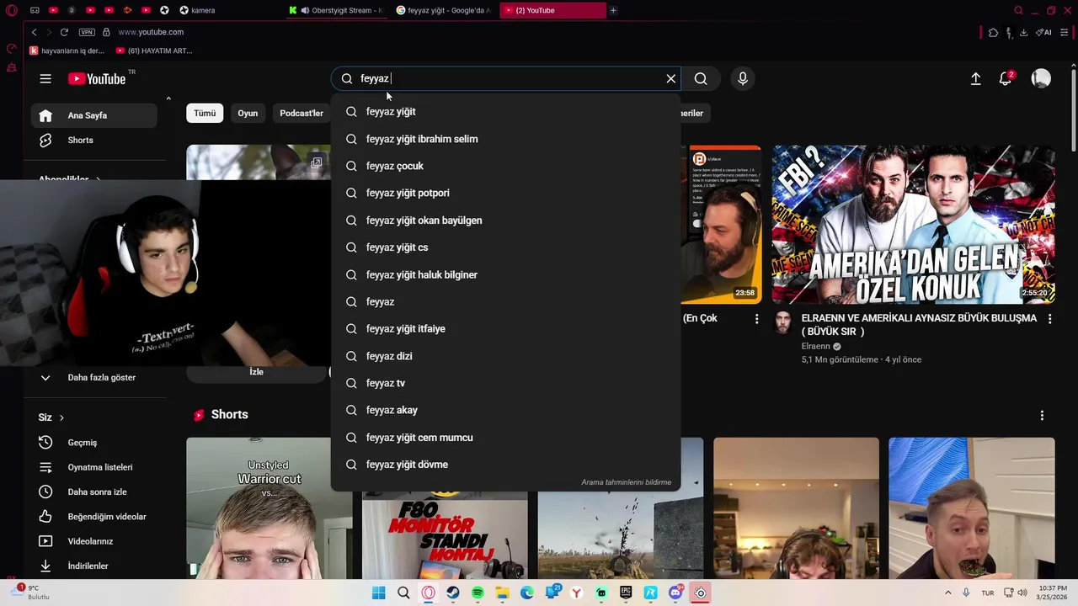Open the account avatar menu
1078x606 pixels.
(x=1041, y=78)
